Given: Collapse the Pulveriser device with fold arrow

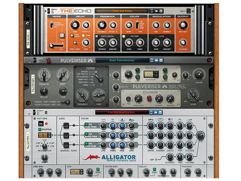Looking at the screenshot, I should point(29,62).
